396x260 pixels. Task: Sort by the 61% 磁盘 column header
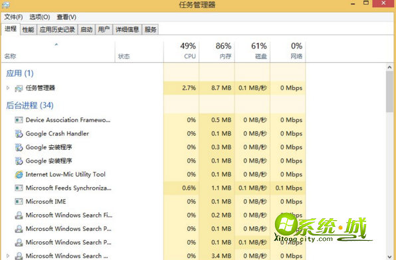coord(252,52)
